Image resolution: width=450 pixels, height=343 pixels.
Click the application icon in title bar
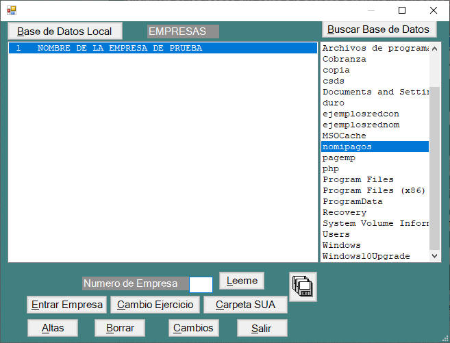tap(11, 10)
